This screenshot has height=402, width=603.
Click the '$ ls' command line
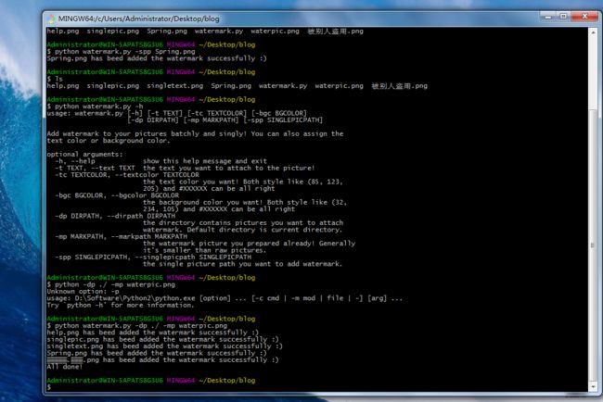pos(55,79)
